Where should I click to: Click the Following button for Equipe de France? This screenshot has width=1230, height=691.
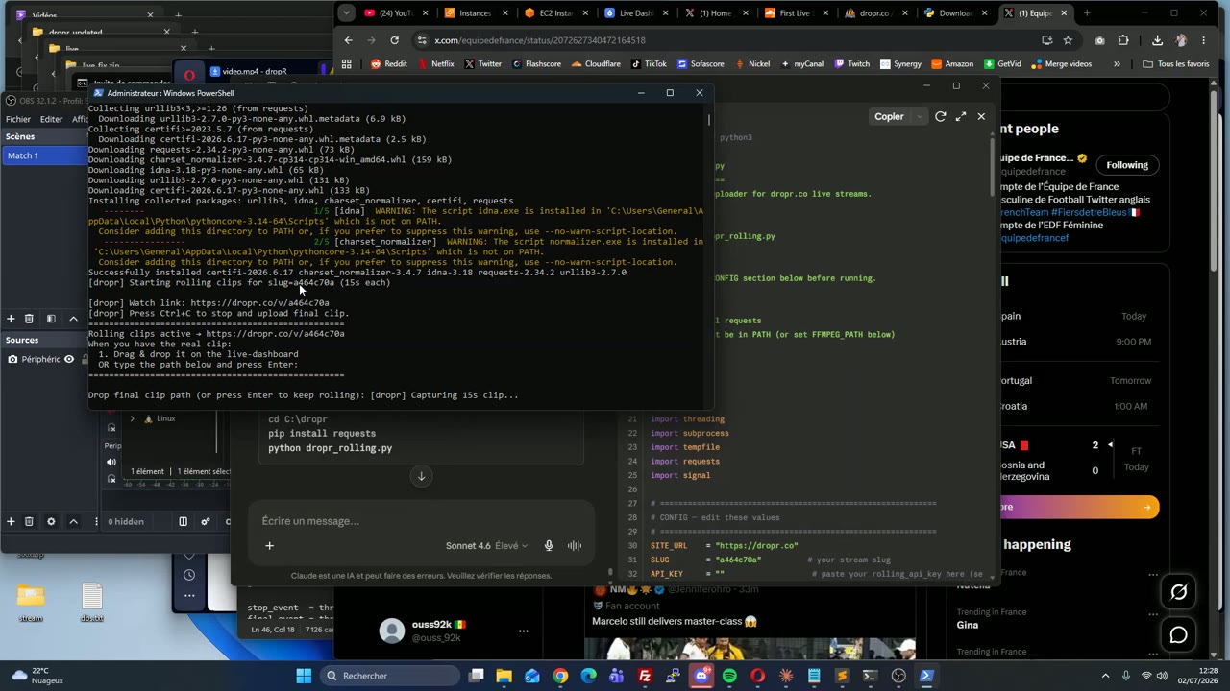1126,165
